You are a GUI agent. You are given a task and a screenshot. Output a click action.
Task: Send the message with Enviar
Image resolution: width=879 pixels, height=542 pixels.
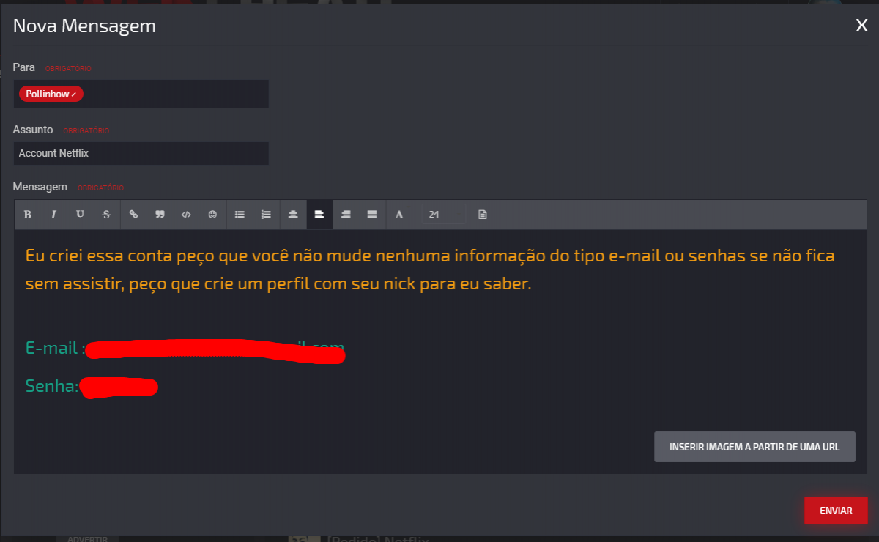point(836,511)
